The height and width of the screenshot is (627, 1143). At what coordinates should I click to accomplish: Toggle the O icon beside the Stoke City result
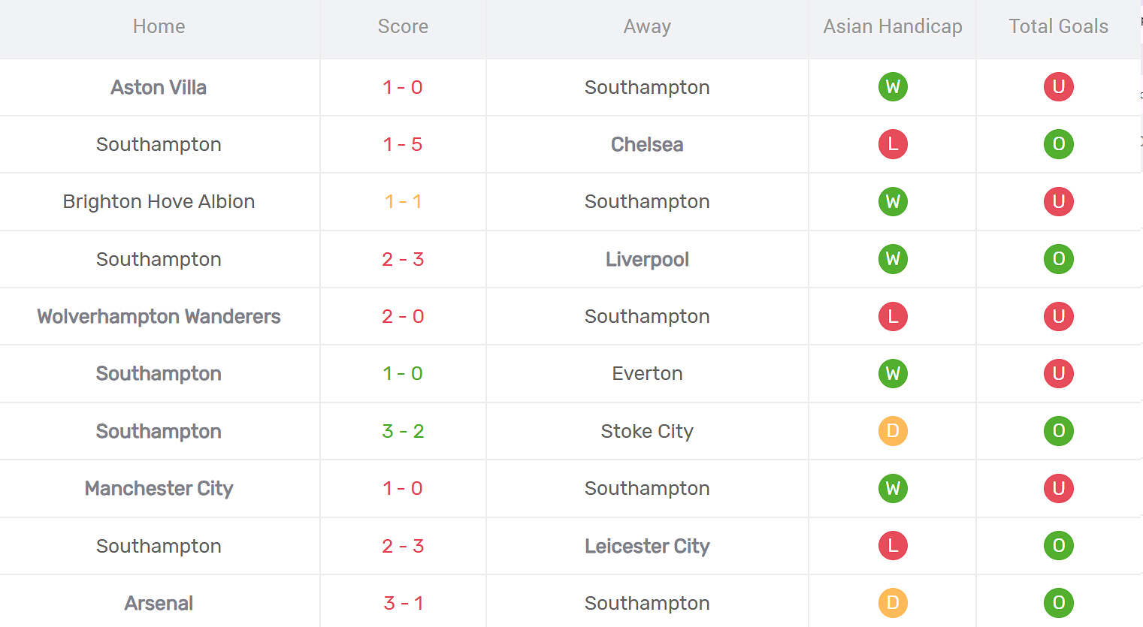click(x=1059, y=431)
